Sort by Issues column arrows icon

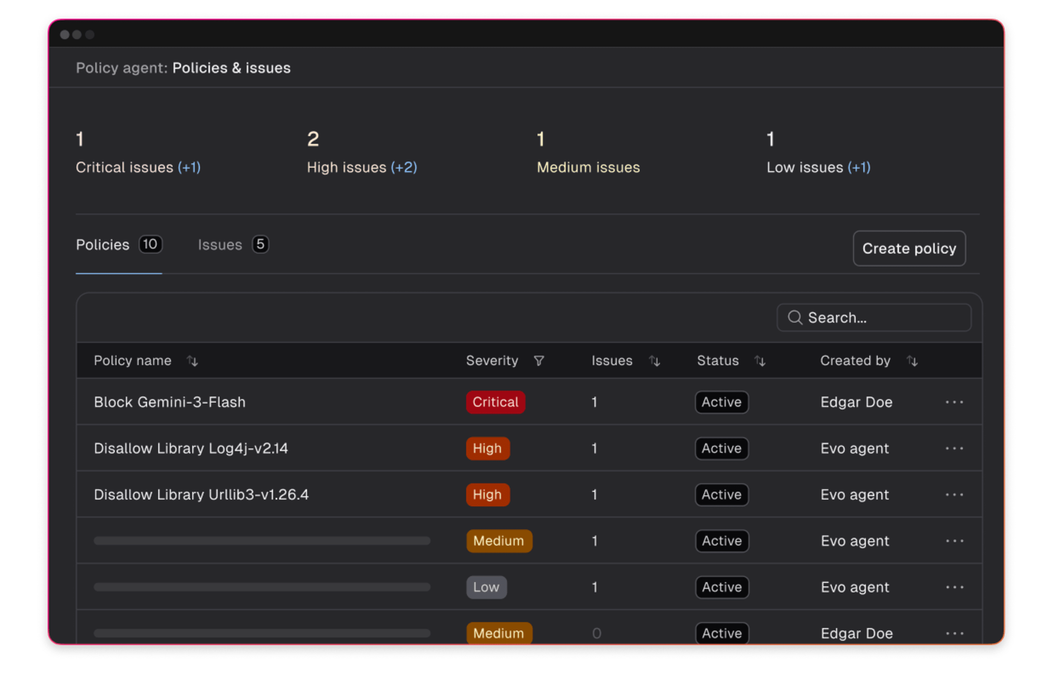pos(654,361)
